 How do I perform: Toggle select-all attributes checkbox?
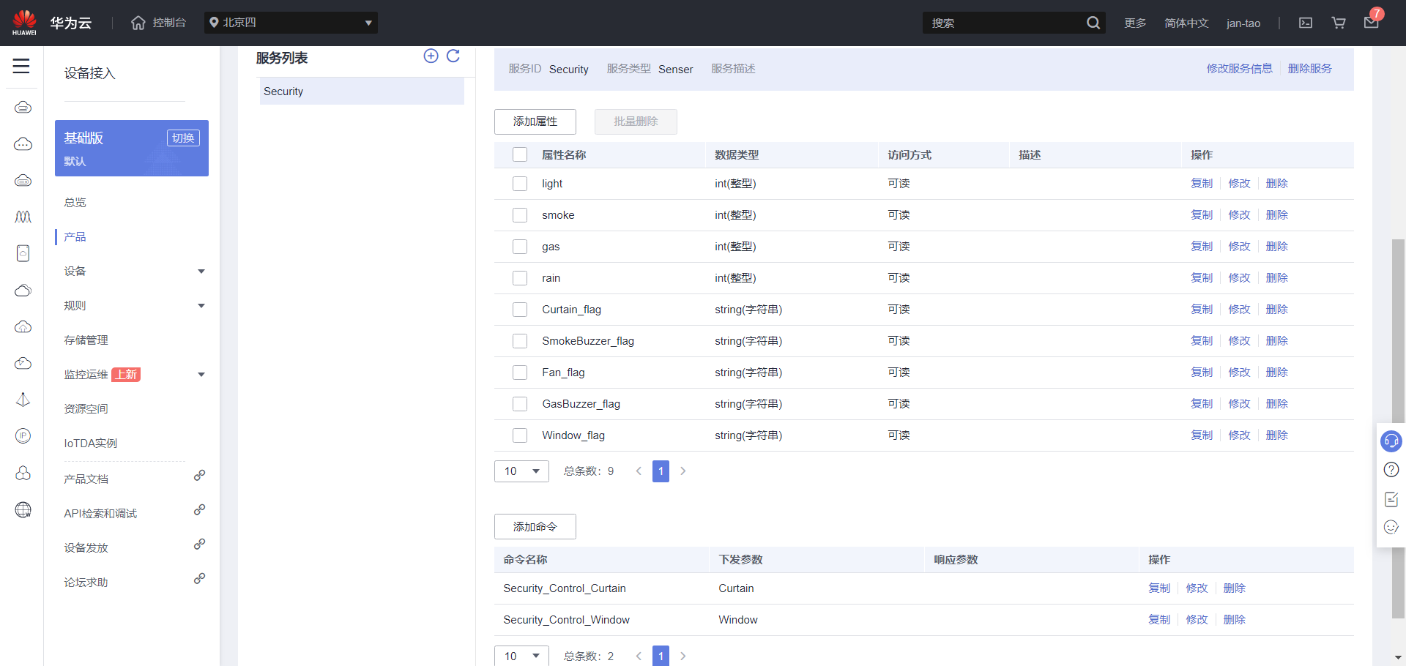click(520, 154)
